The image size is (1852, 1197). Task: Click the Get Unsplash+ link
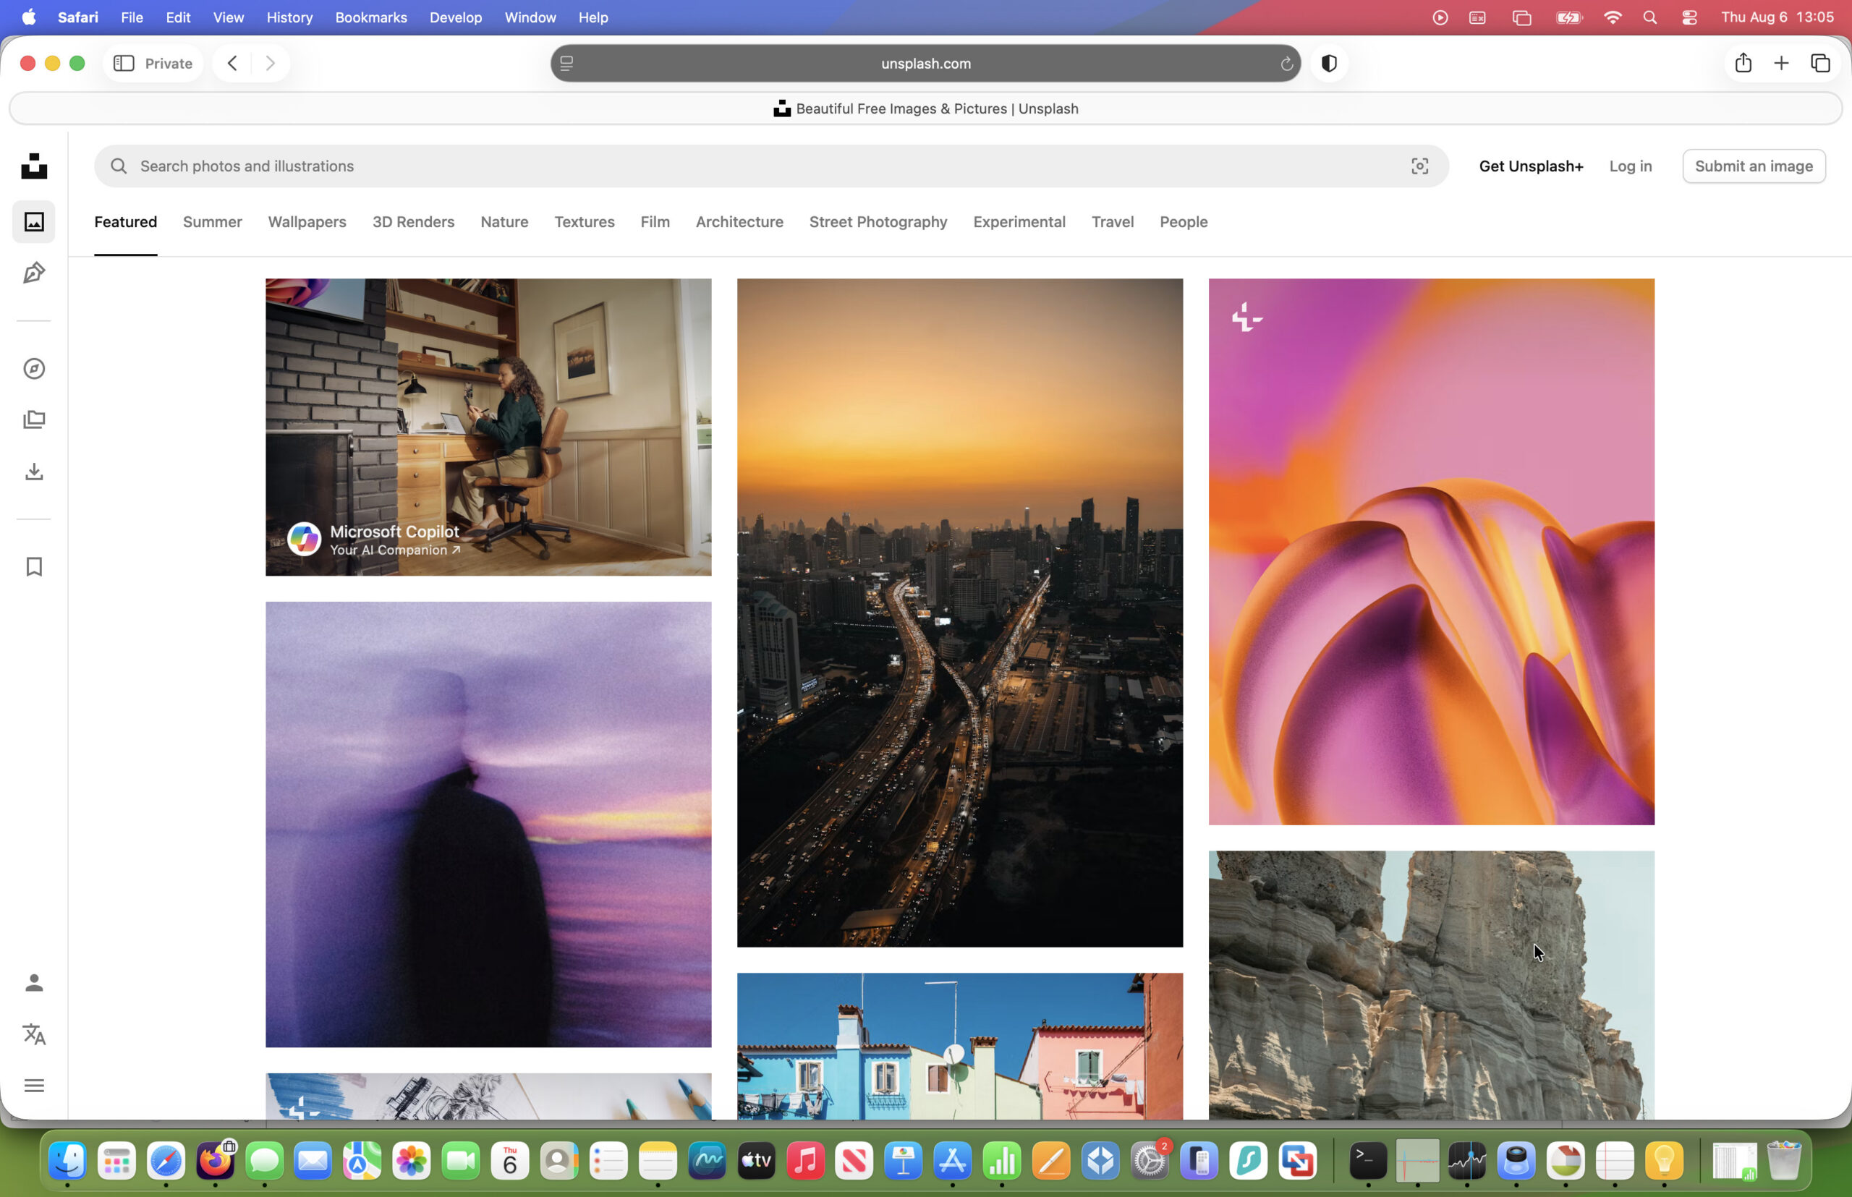1530,166
